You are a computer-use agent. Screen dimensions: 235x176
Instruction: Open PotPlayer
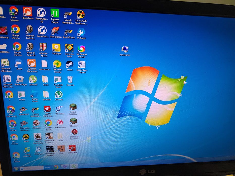(x=56, y=49)
